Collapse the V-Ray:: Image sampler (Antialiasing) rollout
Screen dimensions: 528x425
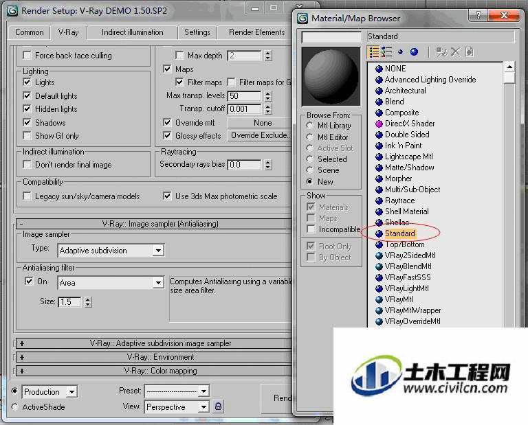pyautogui.click(x=155, y=224)
